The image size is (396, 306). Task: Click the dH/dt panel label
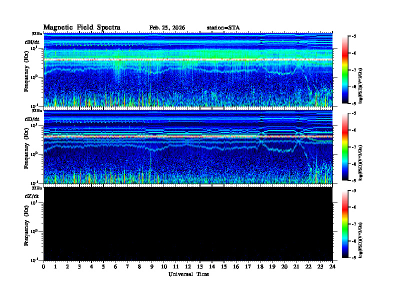(x=32, y=42)
